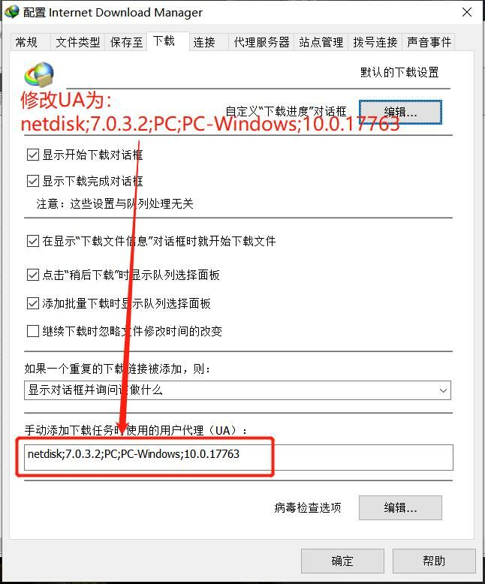Toggle 添加批量下载时显示队列选择面板 checkbox
Image resolution: width=485 pixels, height=584 pixels.
pos(33,303)
